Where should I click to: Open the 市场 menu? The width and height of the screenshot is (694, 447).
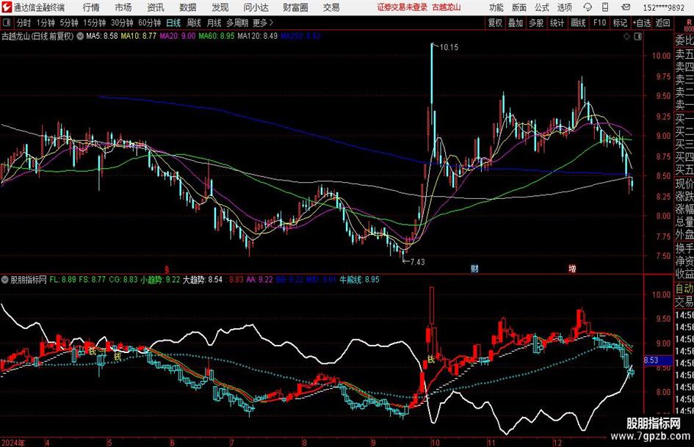[x=123, y=7]
